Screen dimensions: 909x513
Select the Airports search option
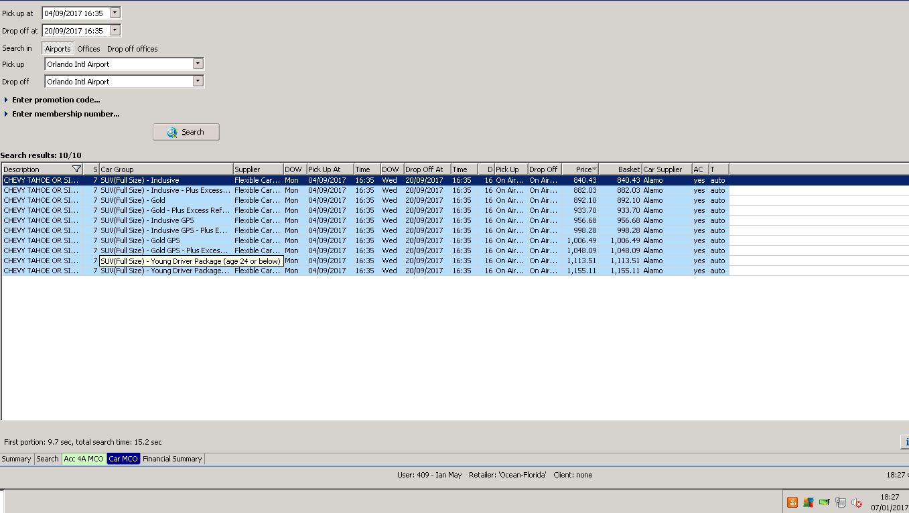coord(58,49)
